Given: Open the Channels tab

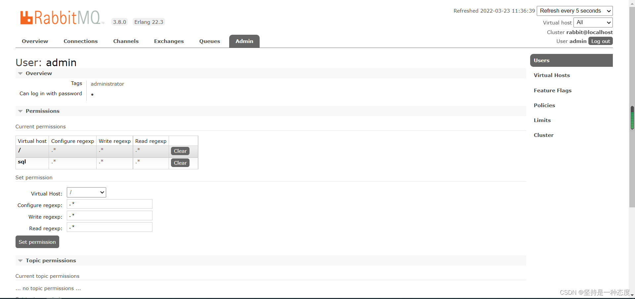Looking at the screenshot, I should (126, 41).
